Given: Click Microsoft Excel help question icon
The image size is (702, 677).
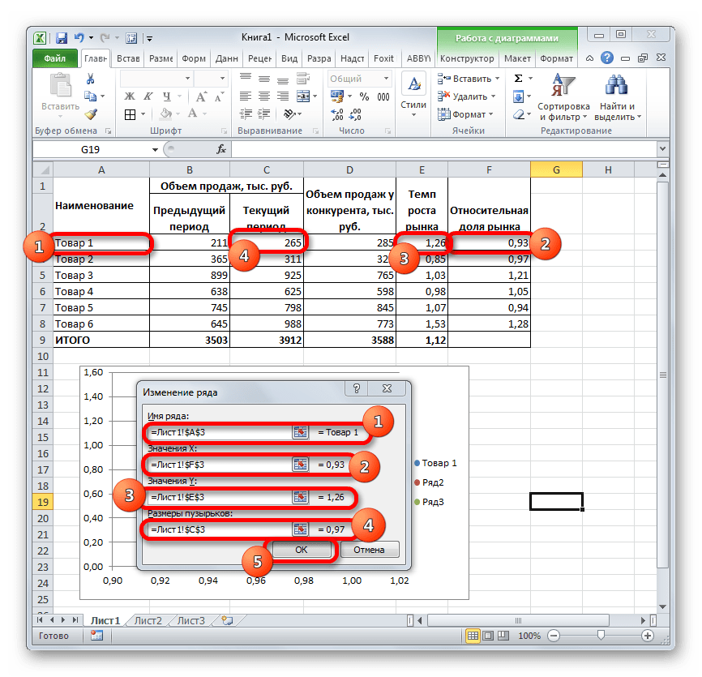Looking at the screenshot, I should click(607, 58).
